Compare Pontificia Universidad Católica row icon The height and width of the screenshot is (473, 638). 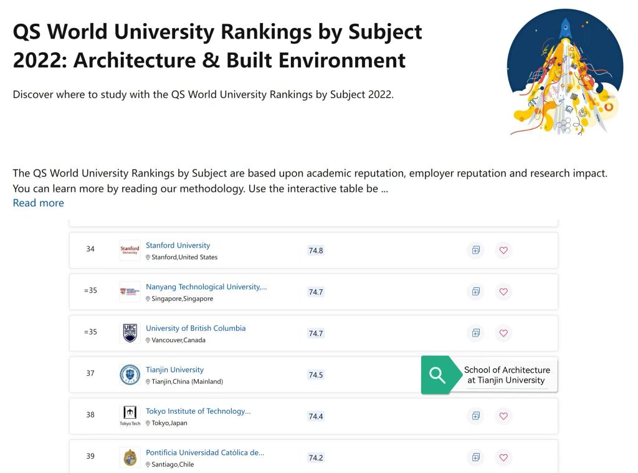click(x=475, y=457)
